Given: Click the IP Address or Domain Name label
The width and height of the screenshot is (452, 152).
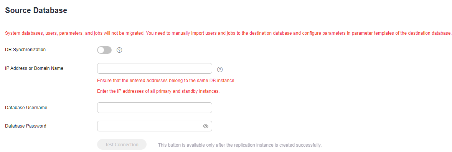Looking at the screenshot, I should tap(34, 68).
